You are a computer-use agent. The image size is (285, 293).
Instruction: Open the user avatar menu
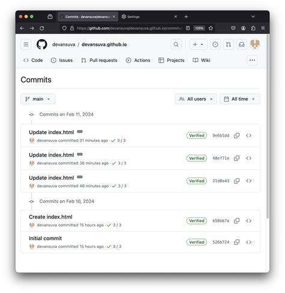(x=255, y=44)
